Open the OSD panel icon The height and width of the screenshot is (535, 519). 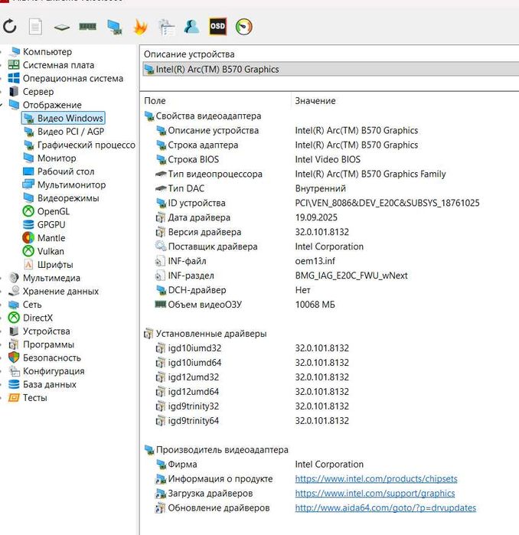[217, 26]
